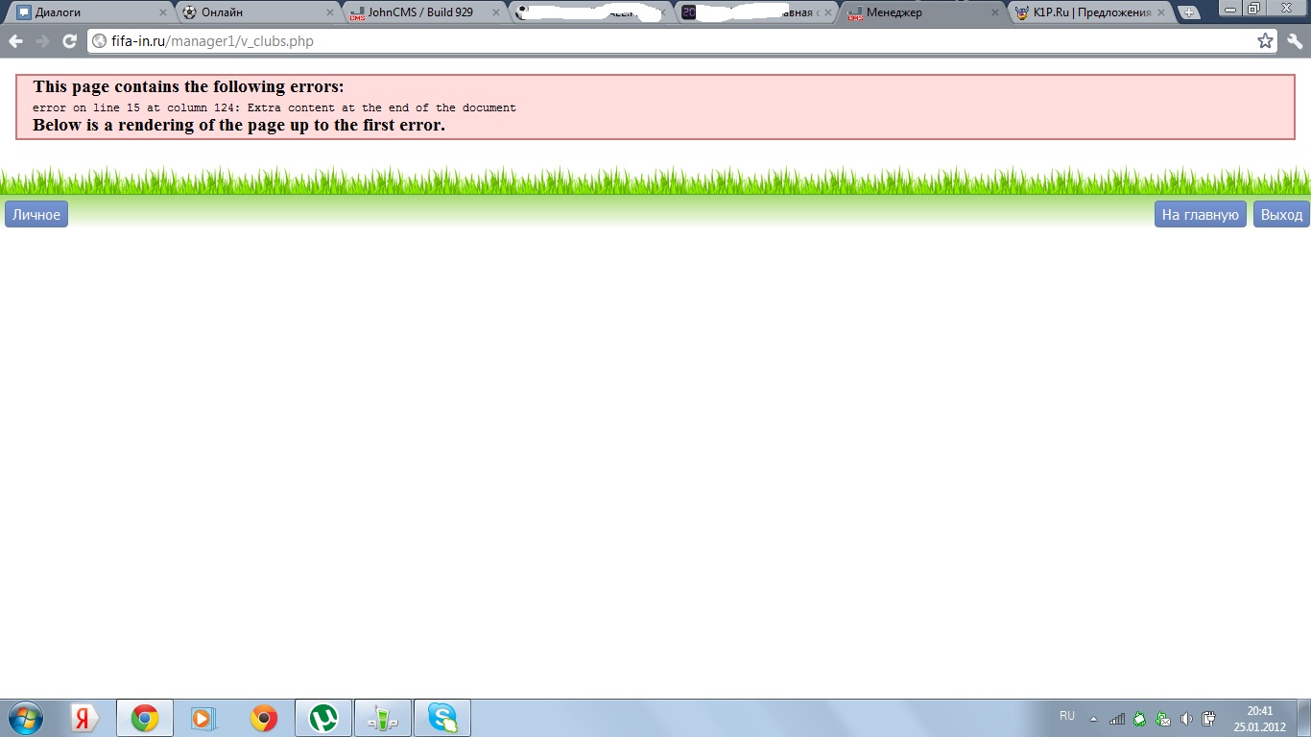1311x737 pixels.
Task: Click the browser forward arrow
Action: [42, 41]
